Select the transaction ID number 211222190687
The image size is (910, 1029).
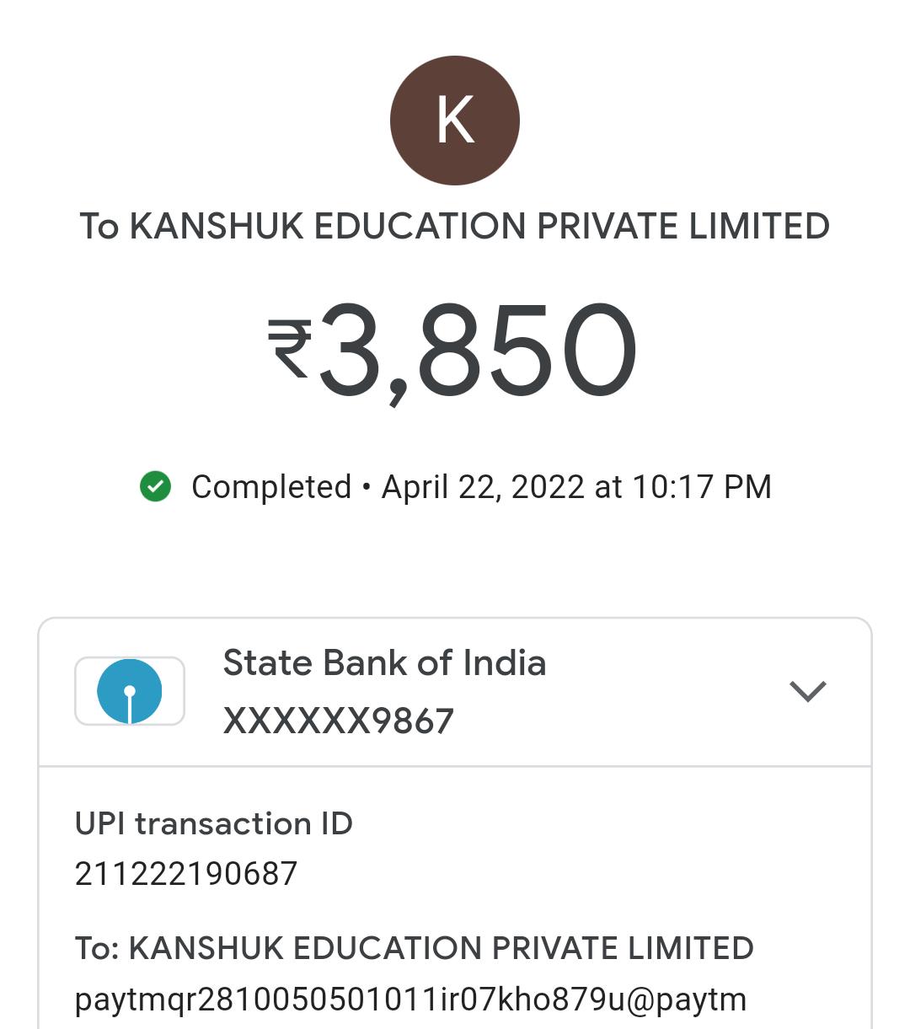pos(186,874)
